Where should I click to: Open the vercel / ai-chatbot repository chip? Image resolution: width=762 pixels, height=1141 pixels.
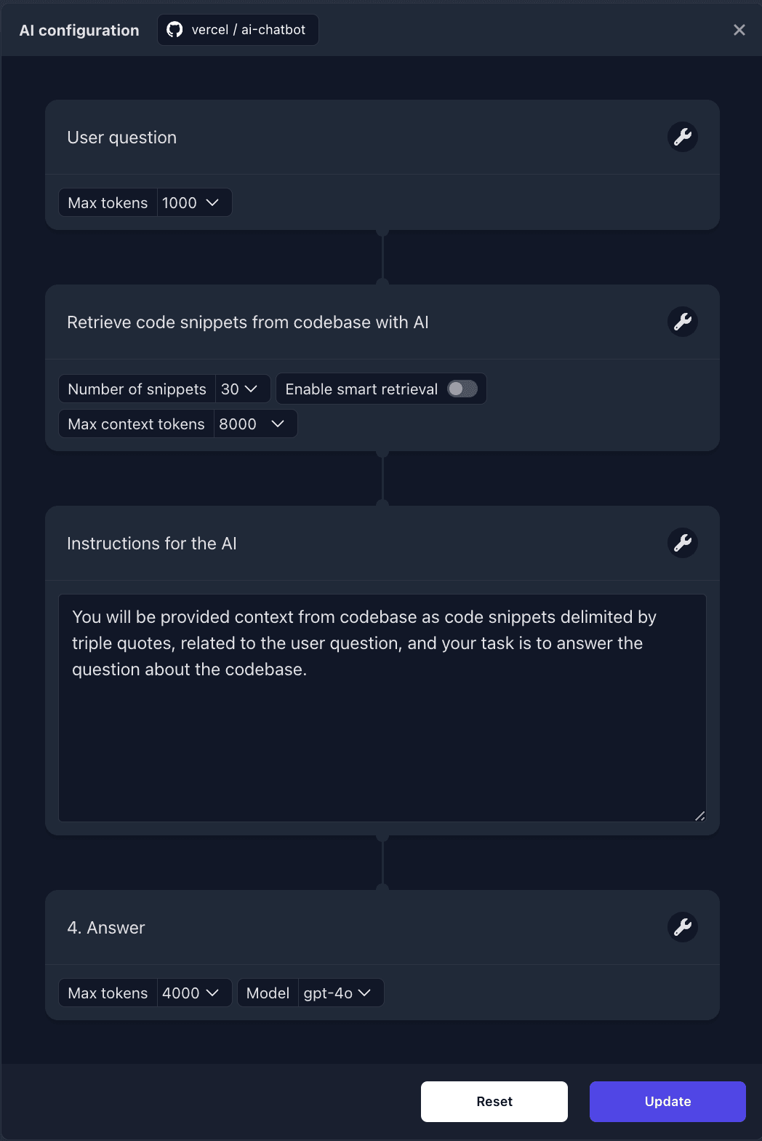click(x=238, y=30)
